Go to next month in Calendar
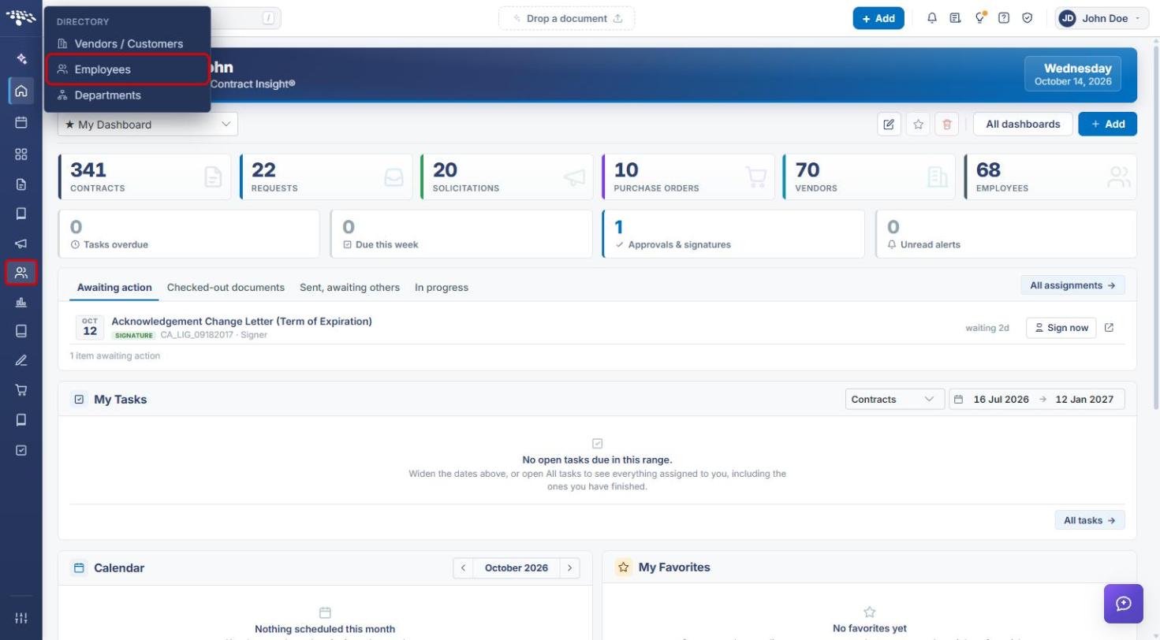1160x640 pixels. tap(569, 568)
